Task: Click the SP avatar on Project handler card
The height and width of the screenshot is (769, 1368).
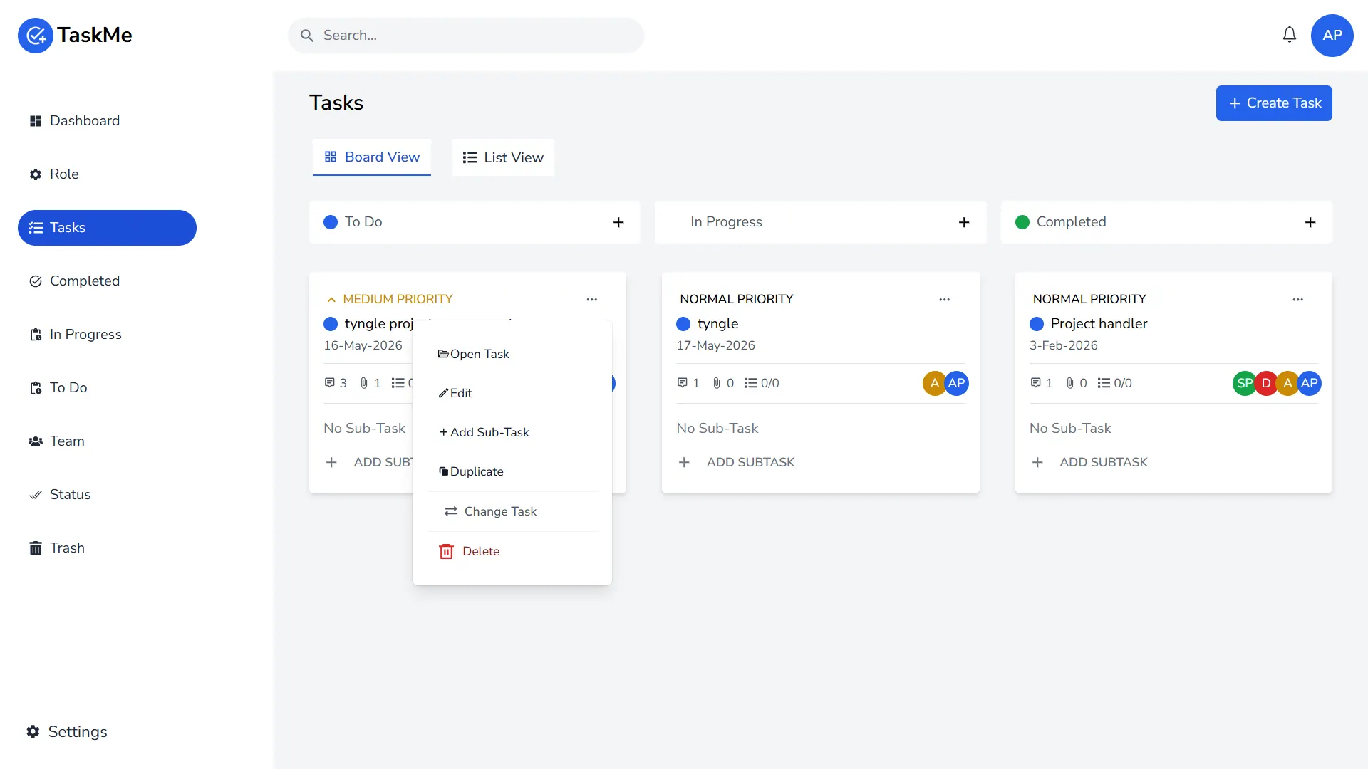Action: [x=1244, y=383]
